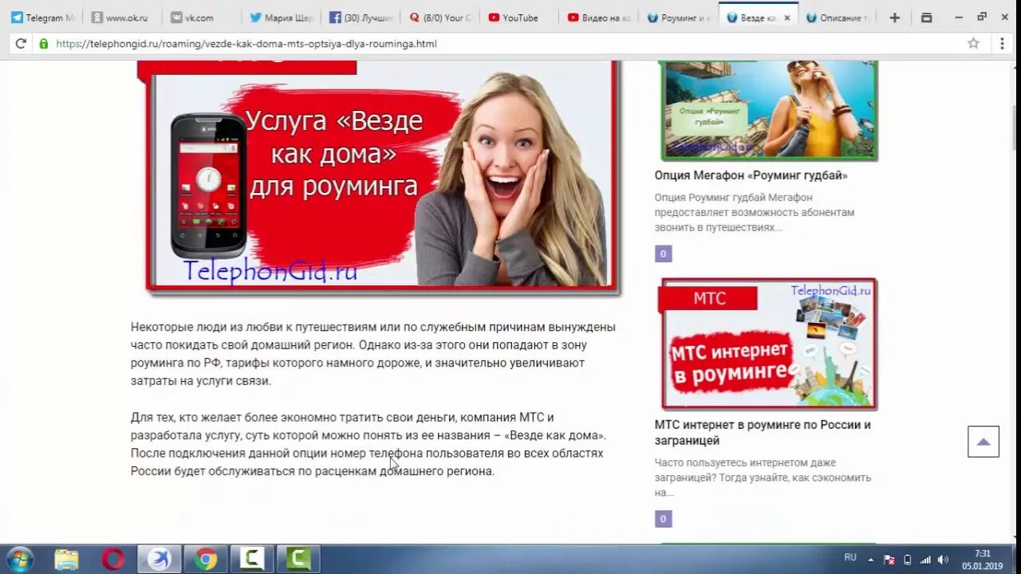This screenshot has height=574, width=1021.
Task: Switch to the 'Описание' tab
Action: [838, 18]
